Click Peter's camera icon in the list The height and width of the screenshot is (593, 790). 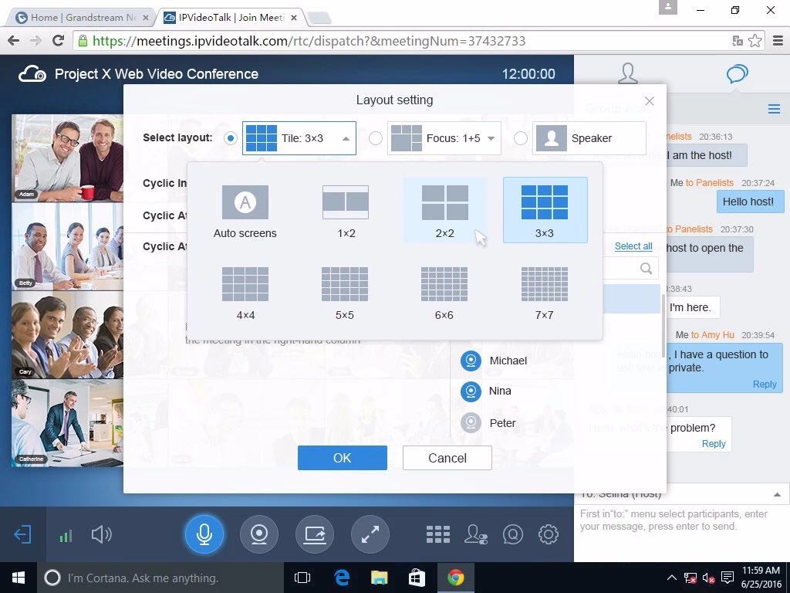[x=471, y=422]
